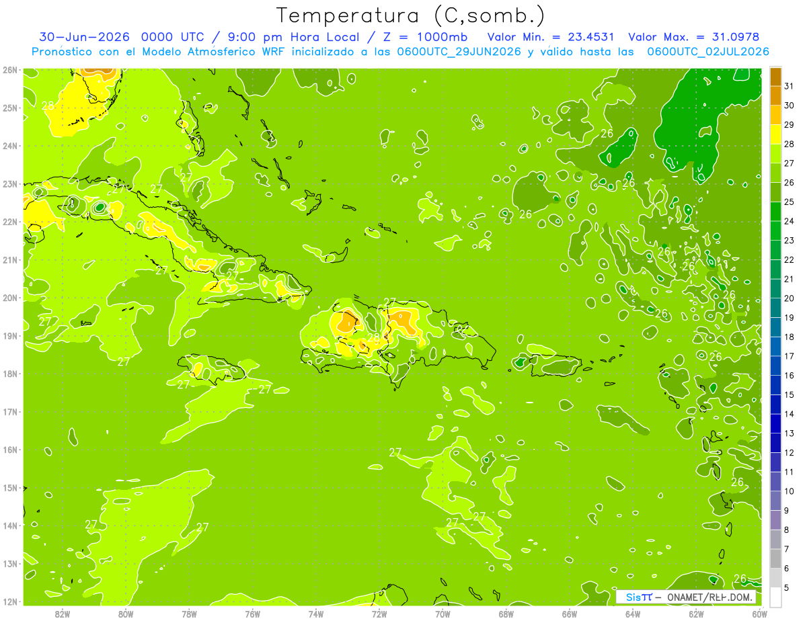Pick the green swatch between 26 and 27
The image size is (807, 623).
(775, 173)
